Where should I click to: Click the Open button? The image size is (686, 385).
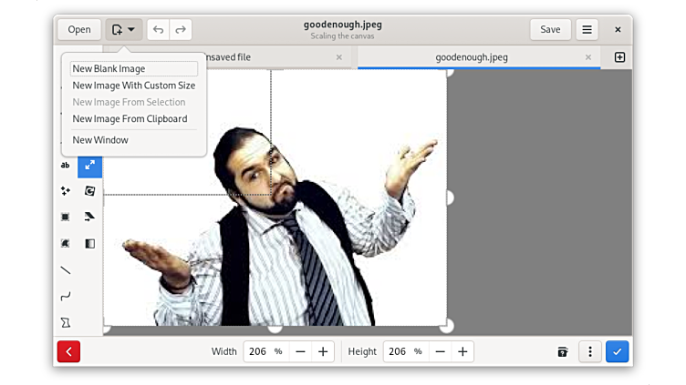pos(79,29)
